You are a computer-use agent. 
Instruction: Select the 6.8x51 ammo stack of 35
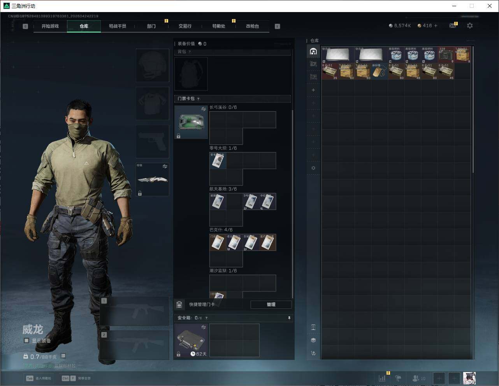click(330, 72)
